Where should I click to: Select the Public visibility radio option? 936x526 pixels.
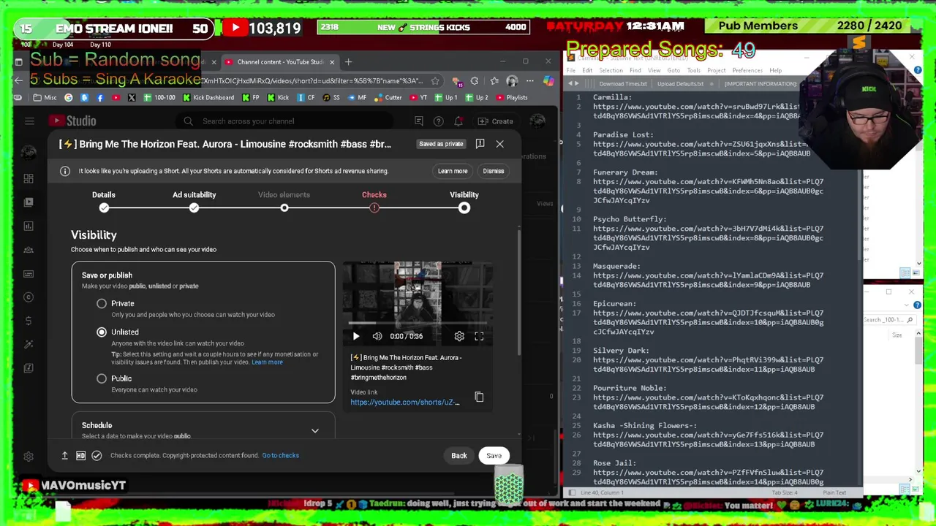102,378
